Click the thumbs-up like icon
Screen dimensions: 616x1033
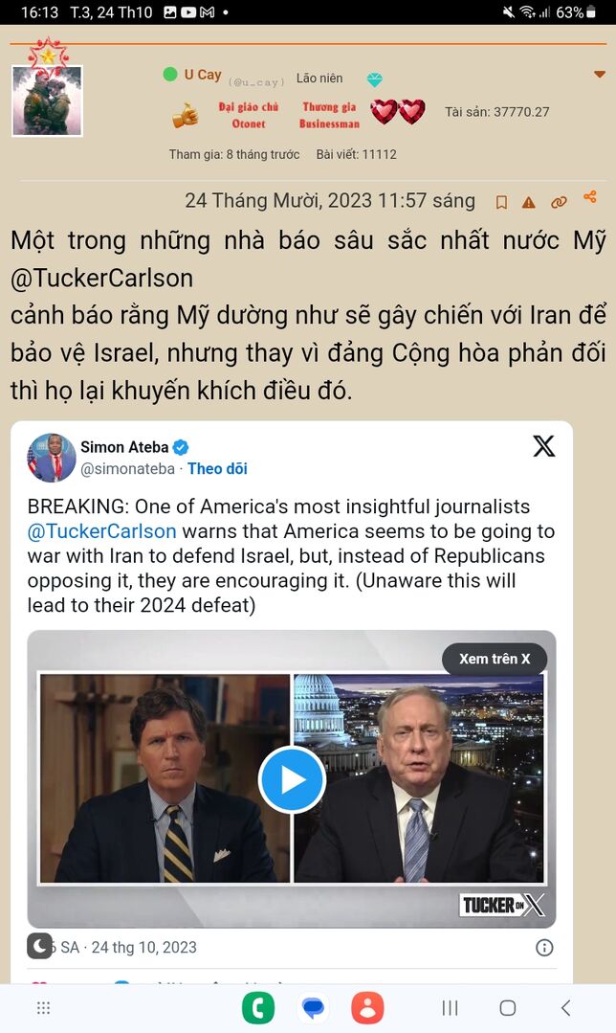pos(186,115)
